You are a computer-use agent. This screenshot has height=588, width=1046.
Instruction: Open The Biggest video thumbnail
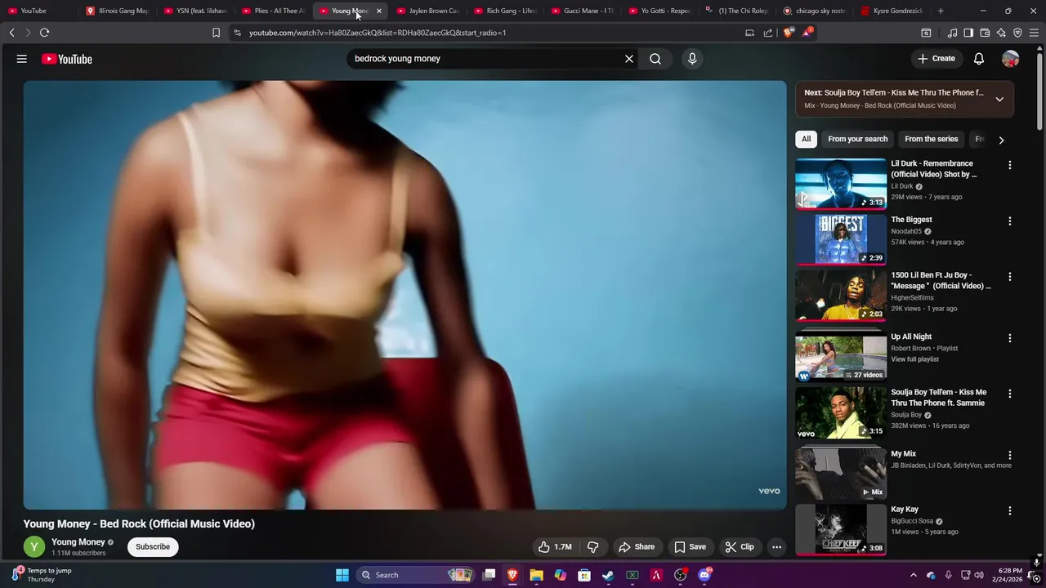tap(841, 239)
